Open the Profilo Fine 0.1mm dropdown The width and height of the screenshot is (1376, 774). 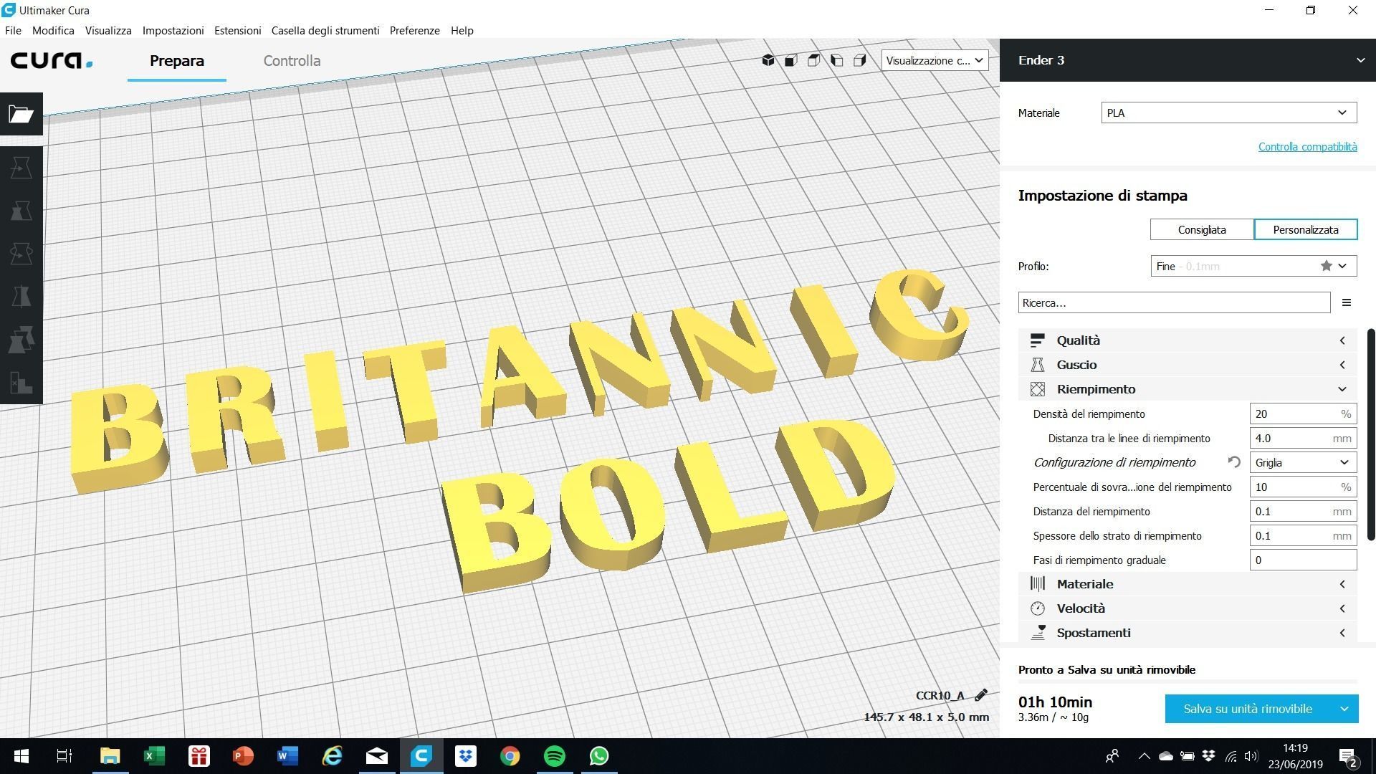[x=1253, y=266]
